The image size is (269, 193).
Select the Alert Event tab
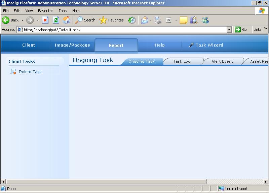(x=222, y=61)
